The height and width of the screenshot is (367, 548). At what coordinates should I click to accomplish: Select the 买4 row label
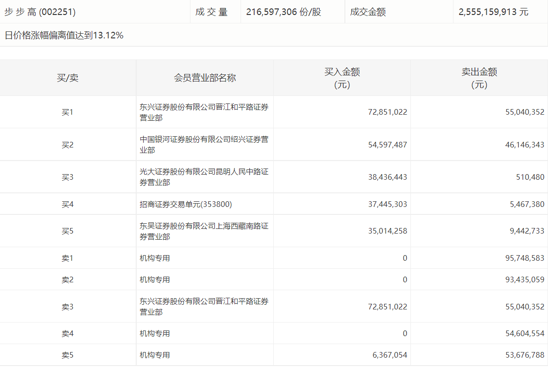tap(67, 204)
